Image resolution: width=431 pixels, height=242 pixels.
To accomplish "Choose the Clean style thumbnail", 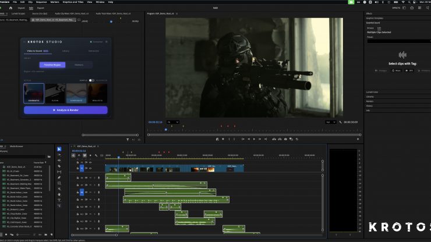I will click(55, 94).
